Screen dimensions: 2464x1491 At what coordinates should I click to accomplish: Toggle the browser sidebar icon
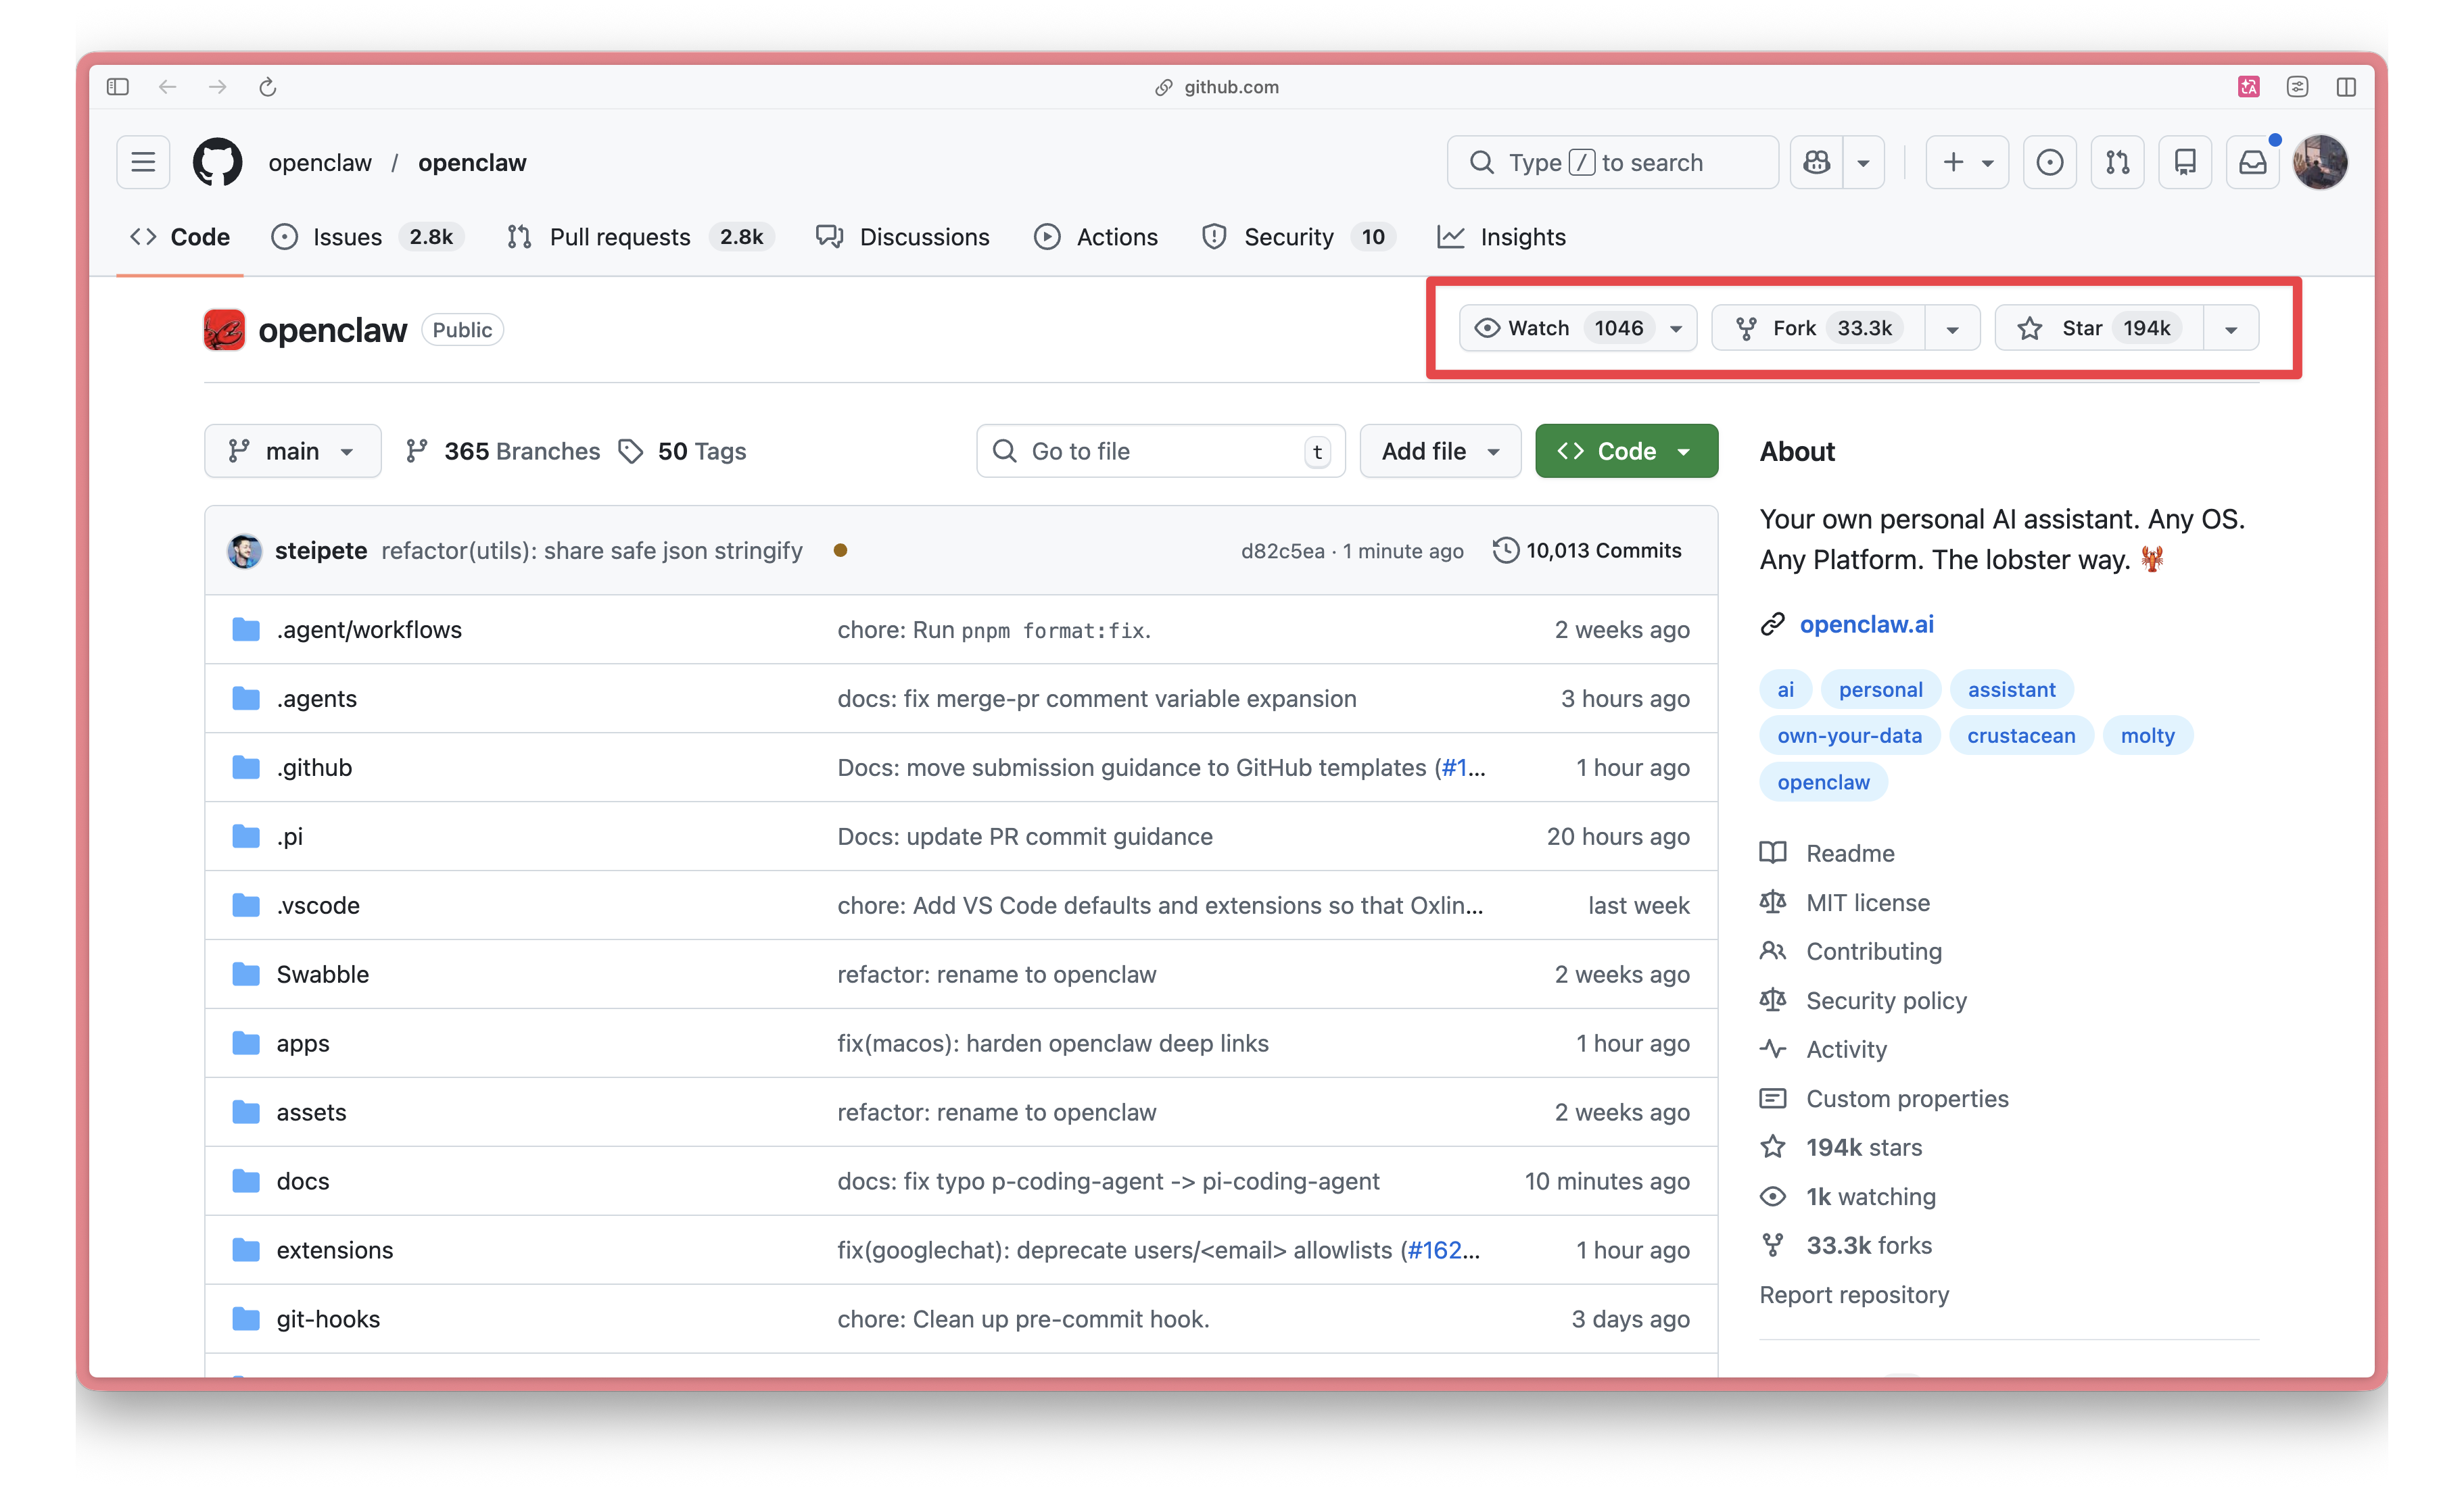(117, 87)
